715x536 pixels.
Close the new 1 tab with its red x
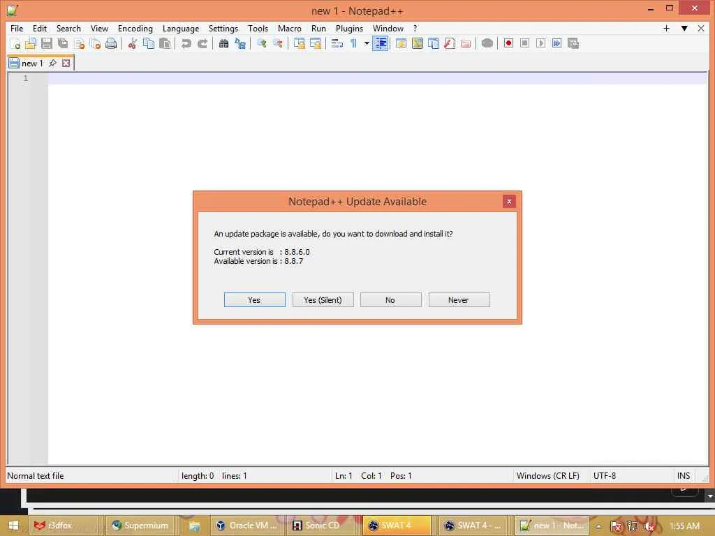coord(66,64)
